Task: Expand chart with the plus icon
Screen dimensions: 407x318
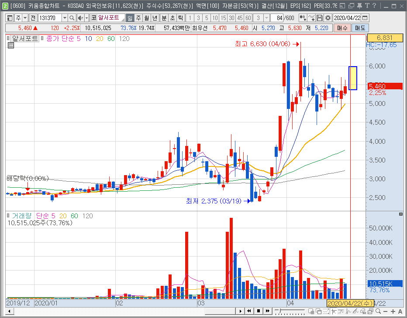Action: [393, 311]
